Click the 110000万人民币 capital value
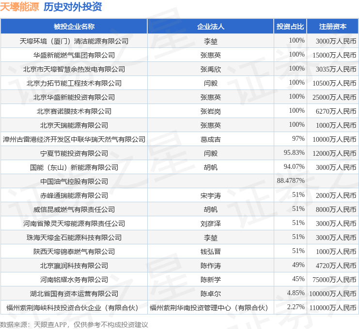This screenshot has height=329, width=359. 333,308
